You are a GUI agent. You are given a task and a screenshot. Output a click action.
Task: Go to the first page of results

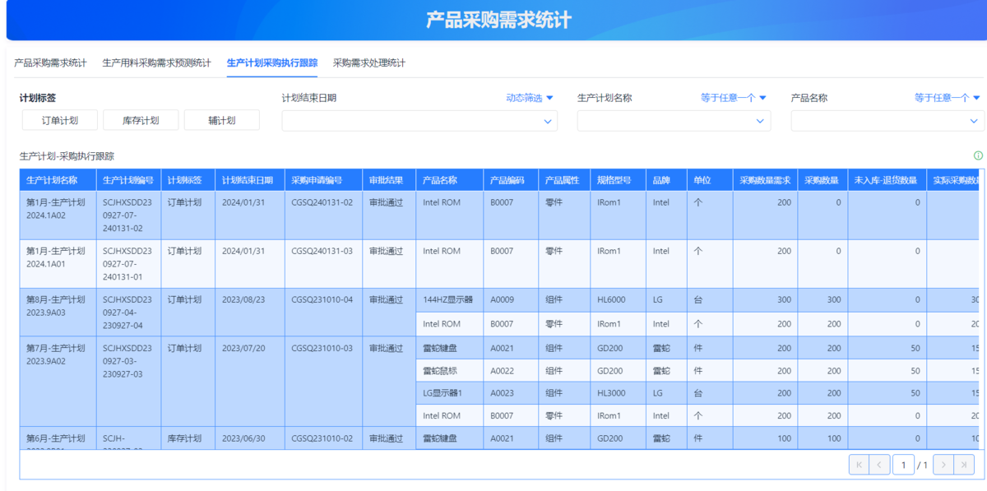click(859, 466)
